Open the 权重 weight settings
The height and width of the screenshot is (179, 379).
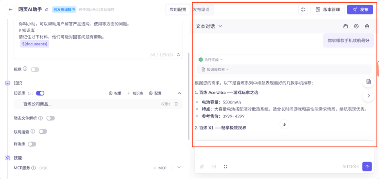pos(115,93)
